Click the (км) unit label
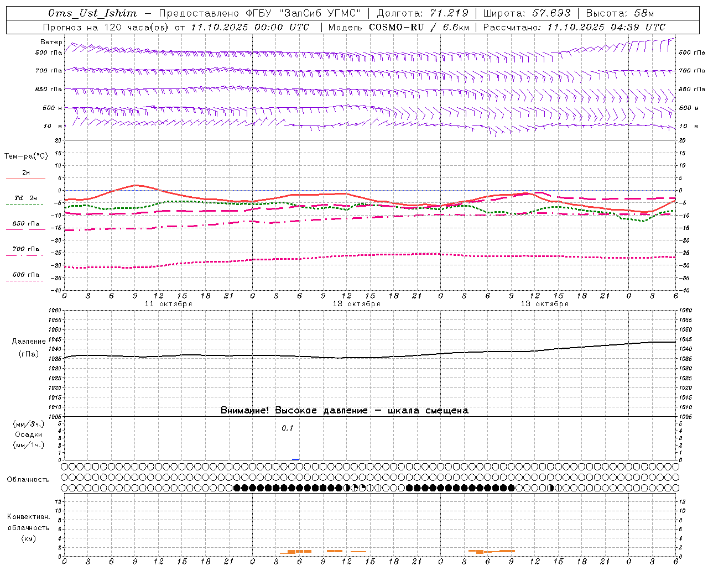The height and width of the screenshot is (566, 708). tap(28, 538)
